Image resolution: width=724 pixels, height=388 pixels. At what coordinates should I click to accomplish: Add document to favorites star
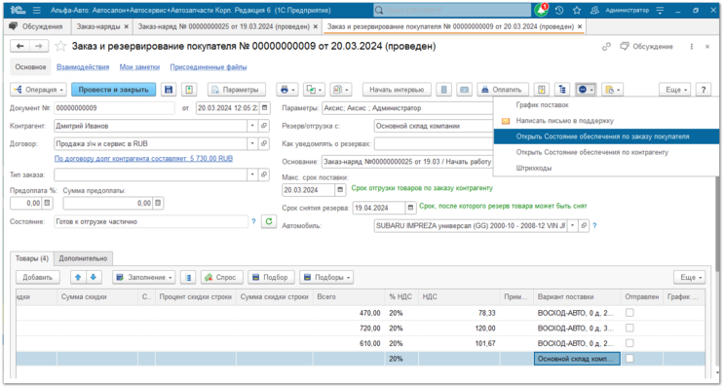(x=60, y=46)
